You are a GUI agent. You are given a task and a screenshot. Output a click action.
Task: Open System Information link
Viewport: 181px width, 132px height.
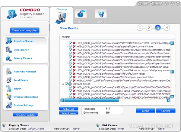(x=26, y=97)
